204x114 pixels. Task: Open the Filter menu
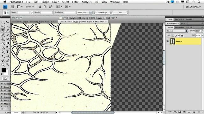coord(75,2)
